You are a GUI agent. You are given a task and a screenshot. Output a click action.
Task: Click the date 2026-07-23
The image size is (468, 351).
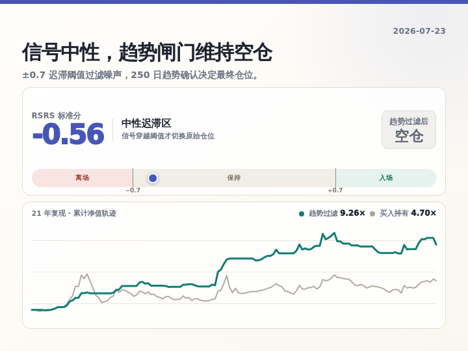click(x=419, y=31)
